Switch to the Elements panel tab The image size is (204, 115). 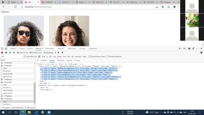(x=13, y=49)
